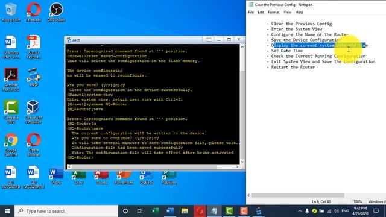
Task: Click AR1 horizontal scroll-right arrow
Action: coord(237,167)
